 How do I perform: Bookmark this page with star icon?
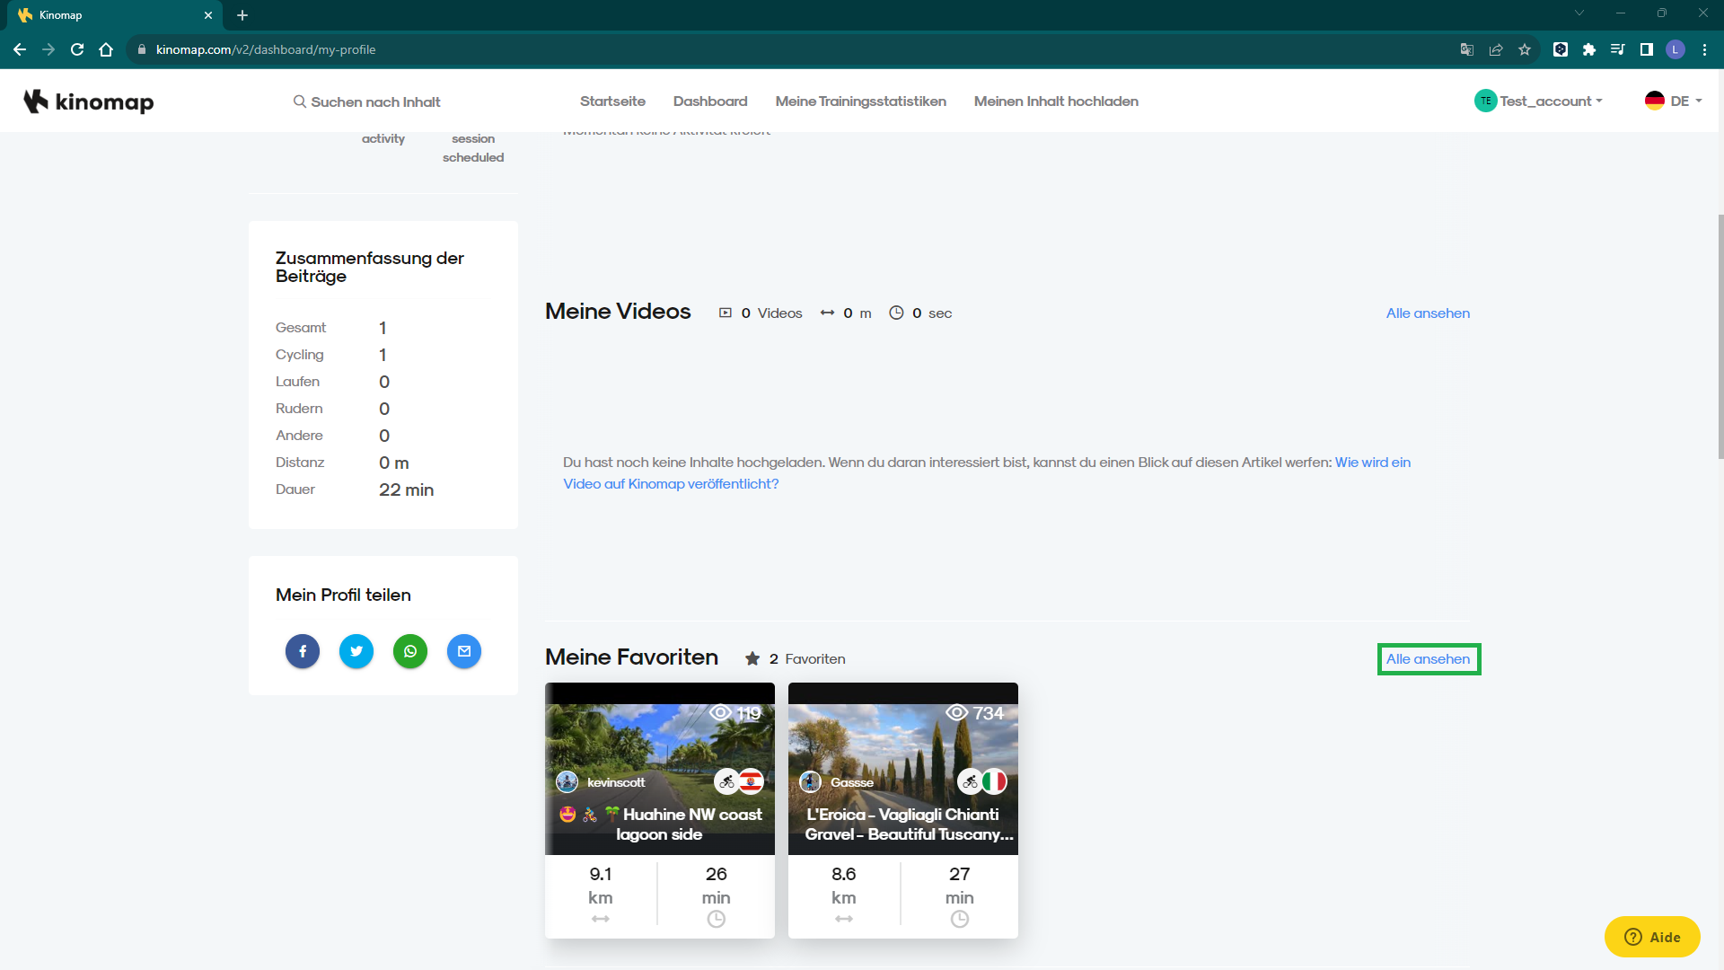(1525, 49)
